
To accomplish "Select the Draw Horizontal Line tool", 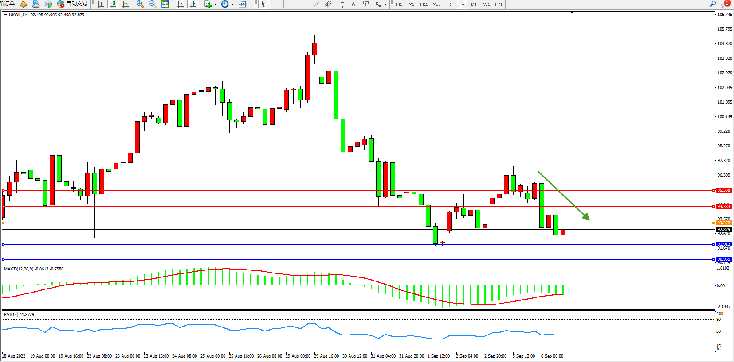I will point(303,4).
